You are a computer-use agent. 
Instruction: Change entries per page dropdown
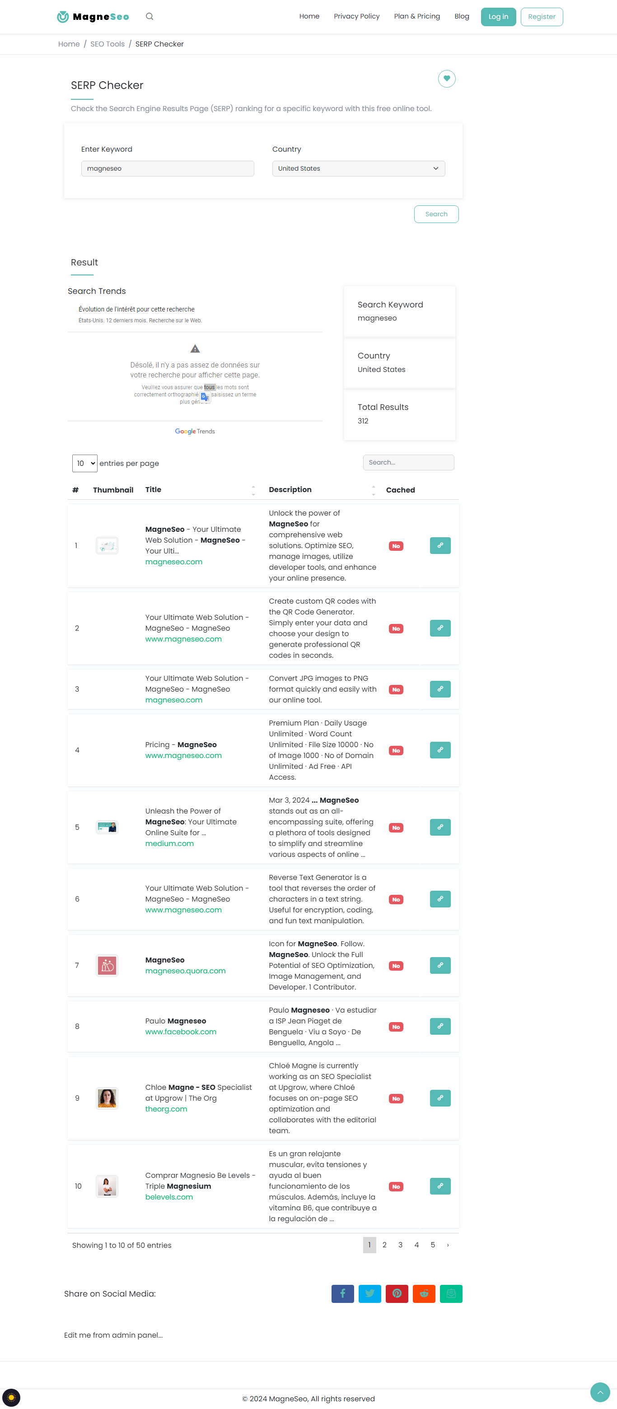[85, 463]
